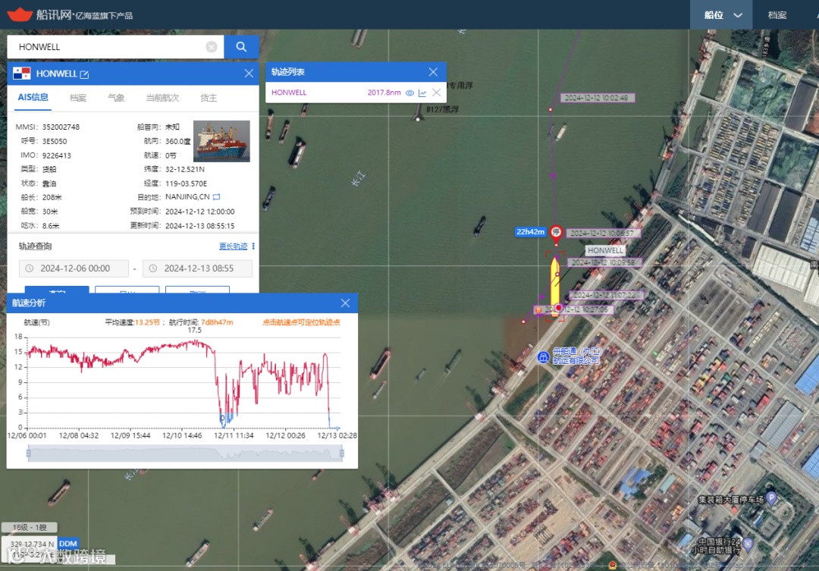Viewport: 819px width, 571px height.
Task: Click the 集装箱大厦停车场 parking marker
Action: (771, 497)
